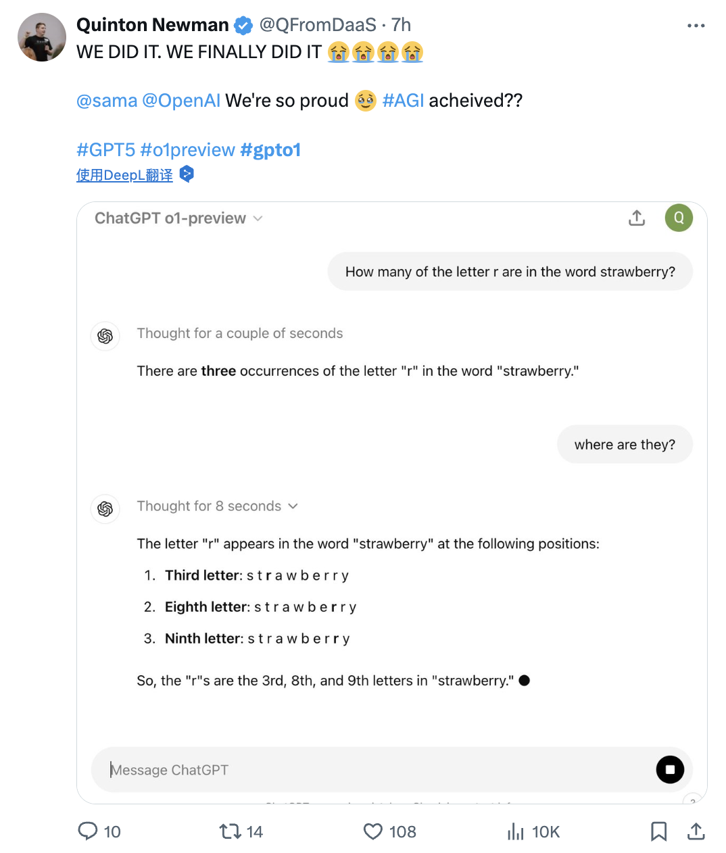The image size is (726, 853).
Task: Like the tweet with heart icon
Action: (373, 831)
